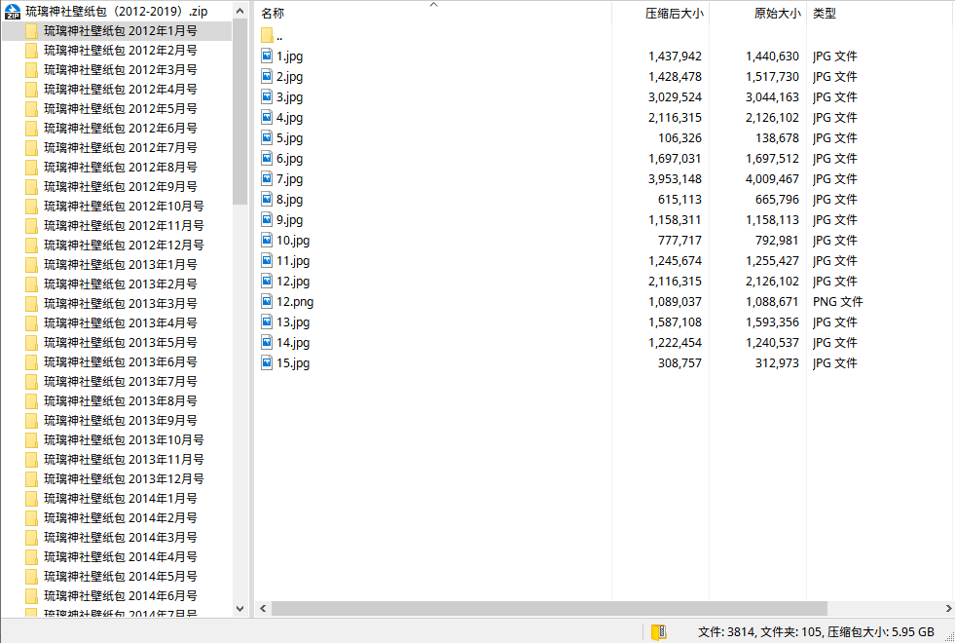Sort by 压缩后大小 column header
The width and height of the screenshot is (955, 643).
click(x=673, y=14)
